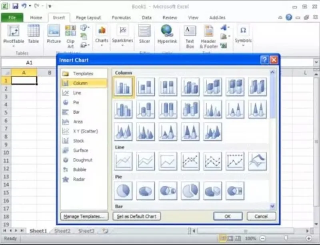320x245 pixels.
Task: Select Bar in the chart type list
Action: coord(84,112)
